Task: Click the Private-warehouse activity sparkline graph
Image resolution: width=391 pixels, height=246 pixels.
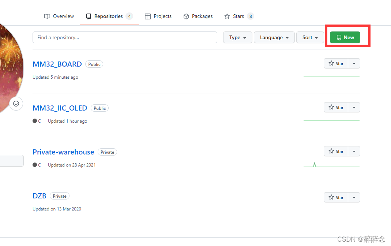Action: 331,165
